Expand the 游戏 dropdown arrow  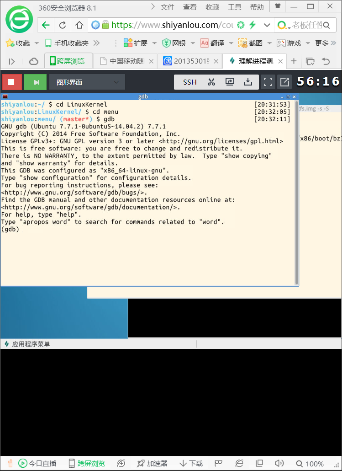(x=308, y=43)
